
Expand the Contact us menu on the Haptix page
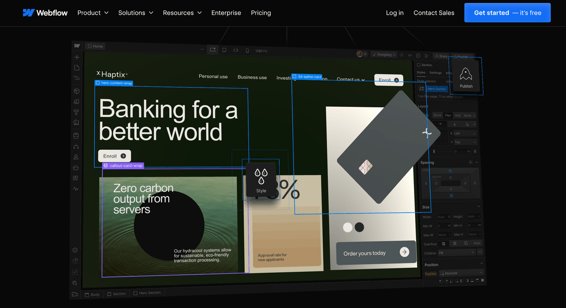[x=350, y=79]
